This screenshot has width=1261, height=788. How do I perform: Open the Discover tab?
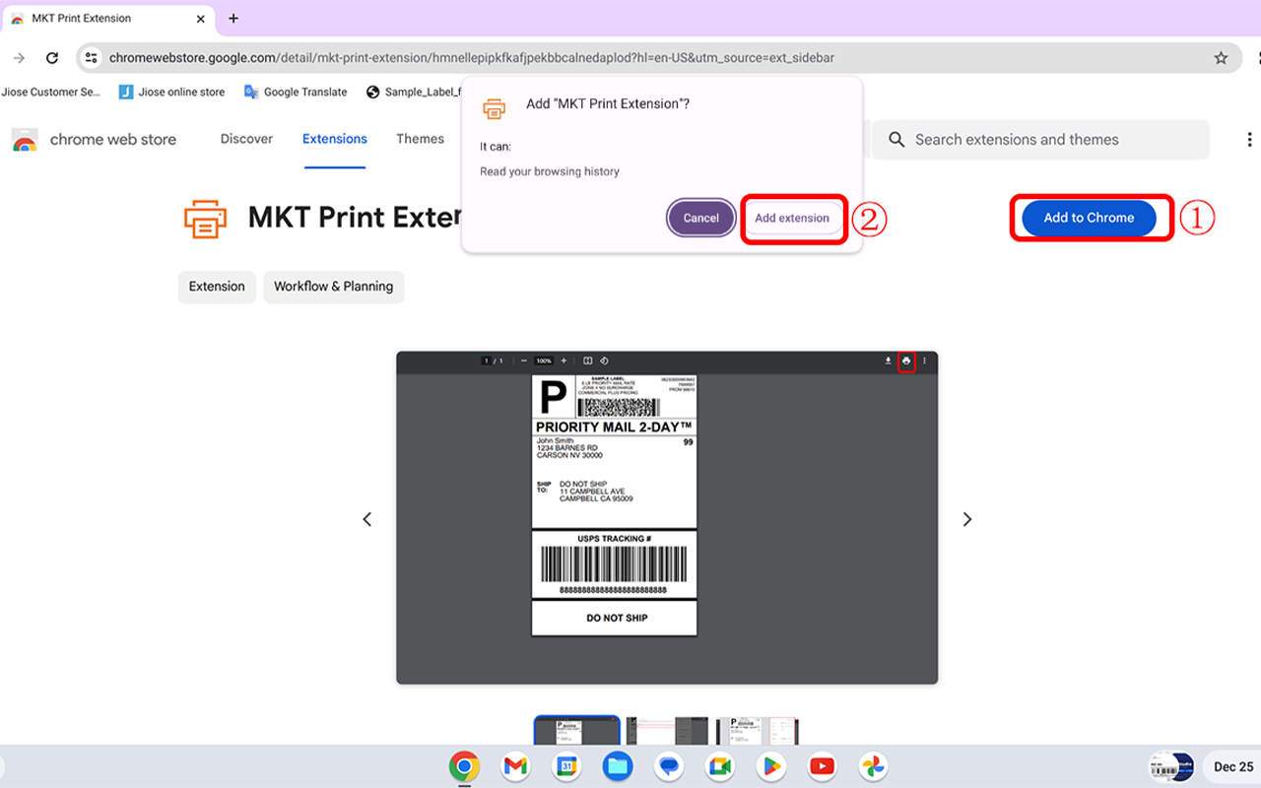(x=246, y=139)
